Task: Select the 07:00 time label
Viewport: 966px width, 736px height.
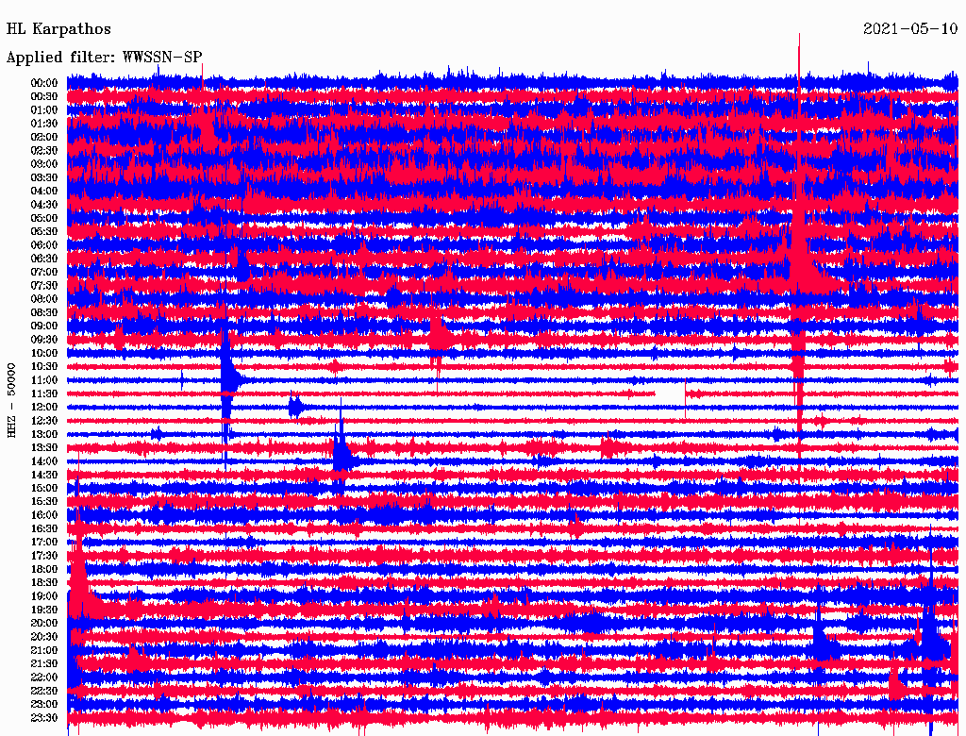Action: [44, 273]
